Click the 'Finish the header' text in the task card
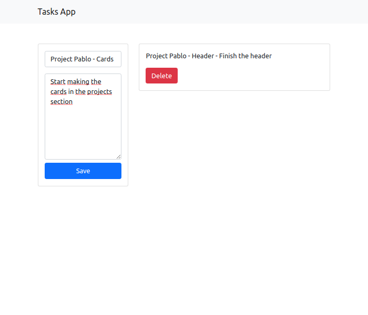The image size is (368, 315). [x=246, y=56]
